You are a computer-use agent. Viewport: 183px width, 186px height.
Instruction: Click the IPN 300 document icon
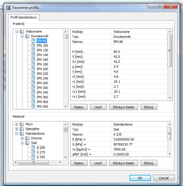[x=33, y=88]
